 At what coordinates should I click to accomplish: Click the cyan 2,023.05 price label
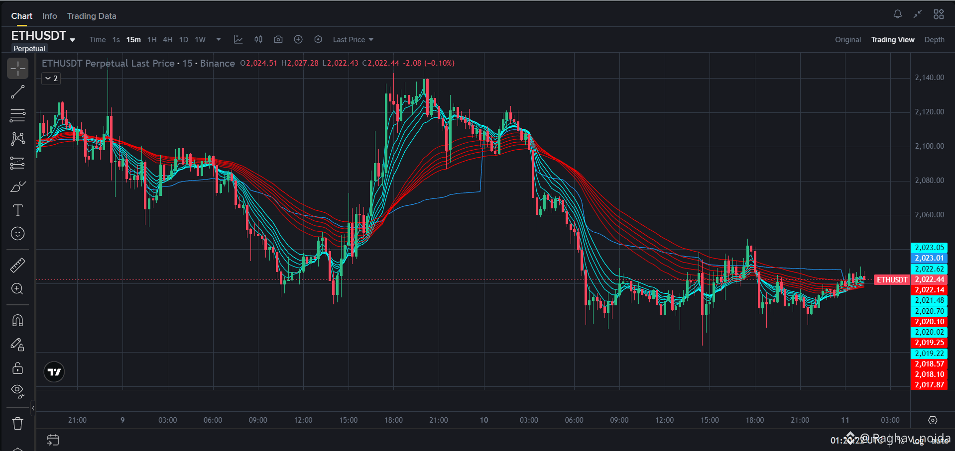pos(929,248)
